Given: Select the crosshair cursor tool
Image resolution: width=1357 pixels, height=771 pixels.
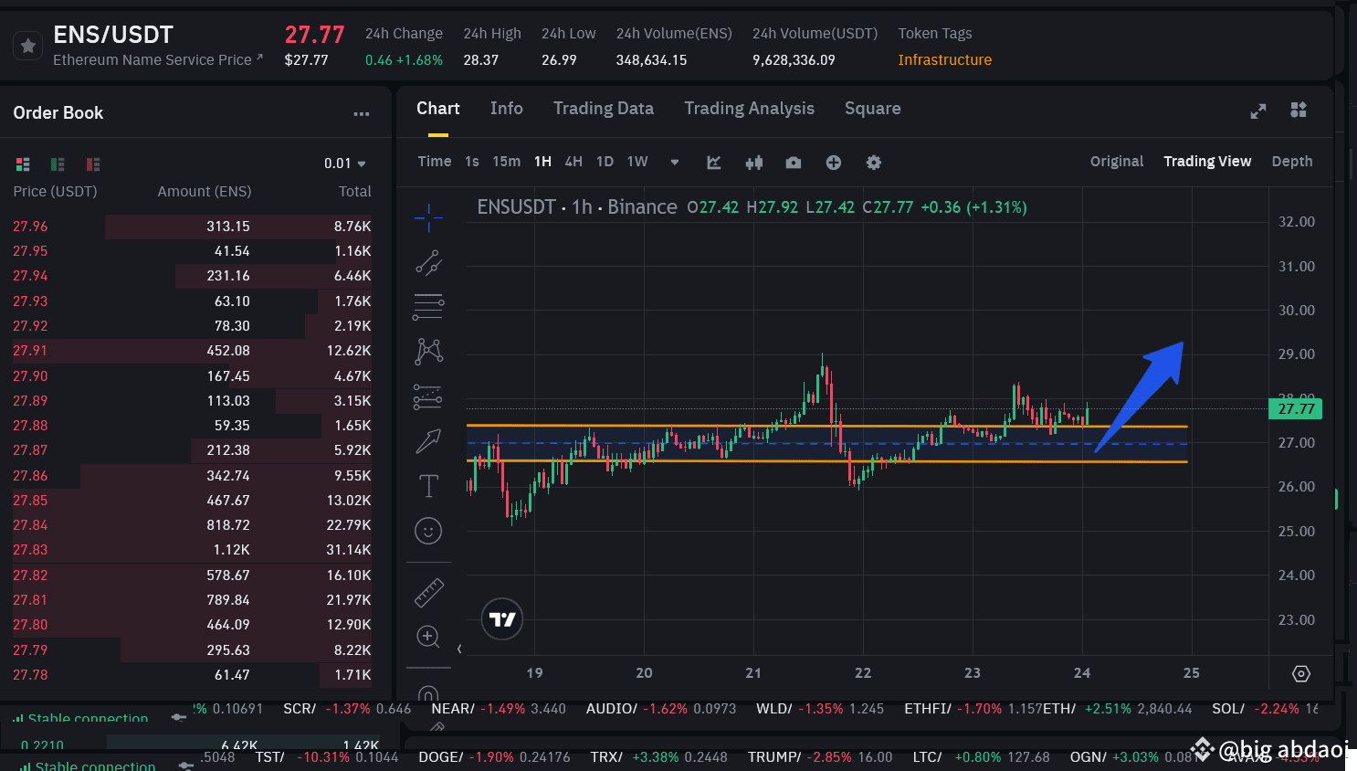Looking at the screenshot, I should point(428,217).
